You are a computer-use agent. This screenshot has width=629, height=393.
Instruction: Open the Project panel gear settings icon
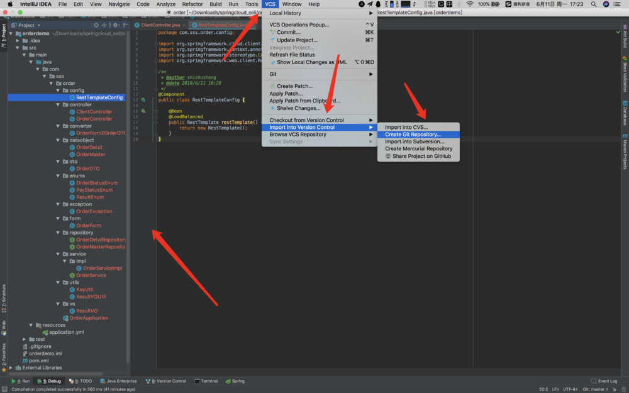tap(116, 25)
